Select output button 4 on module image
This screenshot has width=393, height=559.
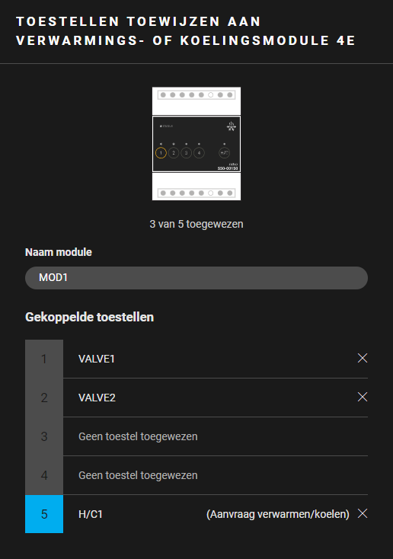(199, 153)
